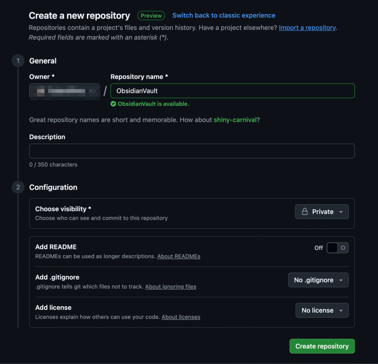The width and height of the screenshot is (378, 364).
Task: Open the About READMEs link
Action: (179, 256)
